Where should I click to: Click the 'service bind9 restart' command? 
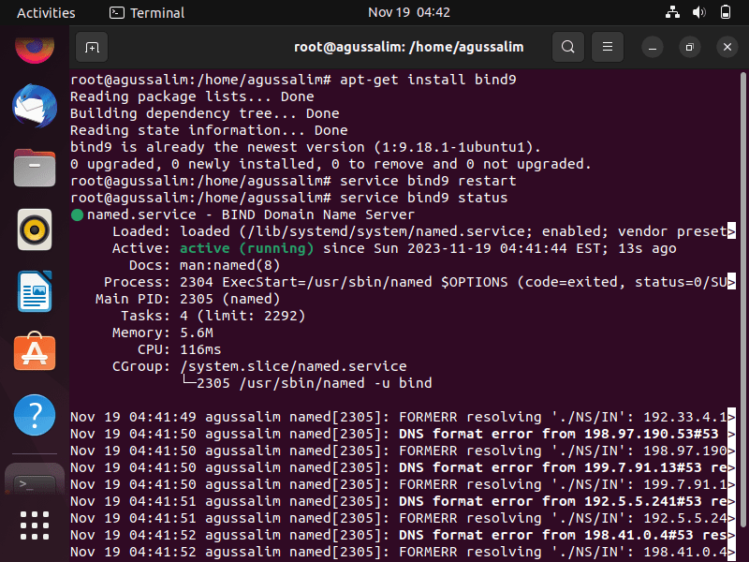(428, 181)
